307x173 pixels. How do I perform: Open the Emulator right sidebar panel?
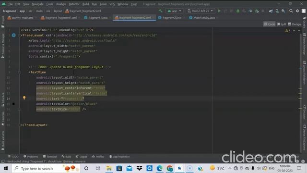pyautogui.click(x=305, y=112)
